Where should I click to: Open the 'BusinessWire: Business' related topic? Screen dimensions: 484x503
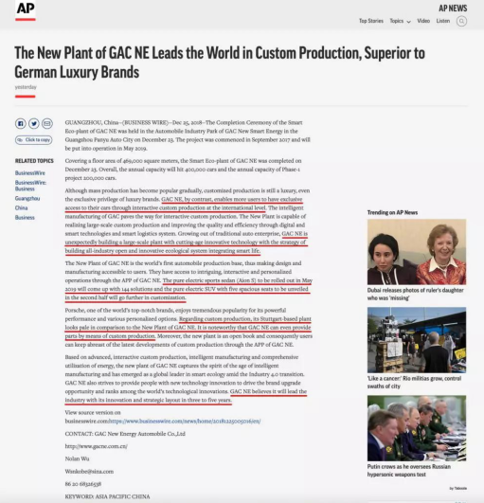[x=30, y=186]
